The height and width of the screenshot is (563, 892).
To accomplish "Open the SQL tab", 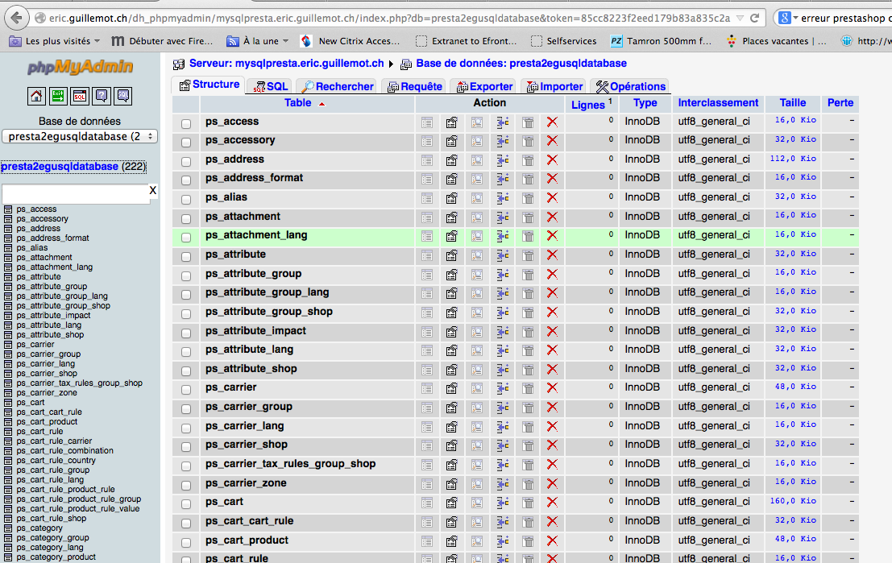I will click(x=271, y=86).
